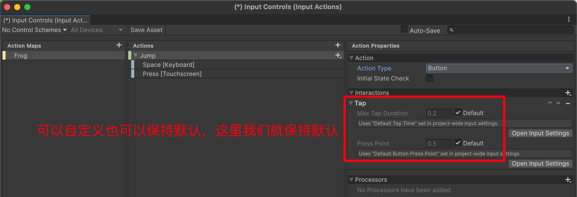
Task: Add binding to the Jump action
Action: click(x=338, y=56)
